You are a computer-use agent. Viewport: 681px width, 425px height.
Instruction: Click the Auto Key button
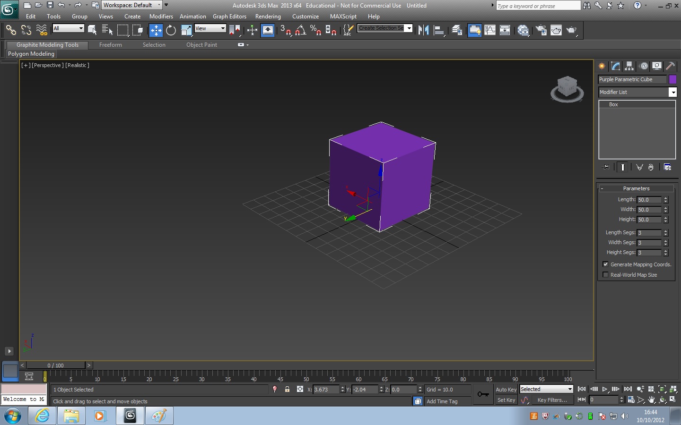pos(506,390)
